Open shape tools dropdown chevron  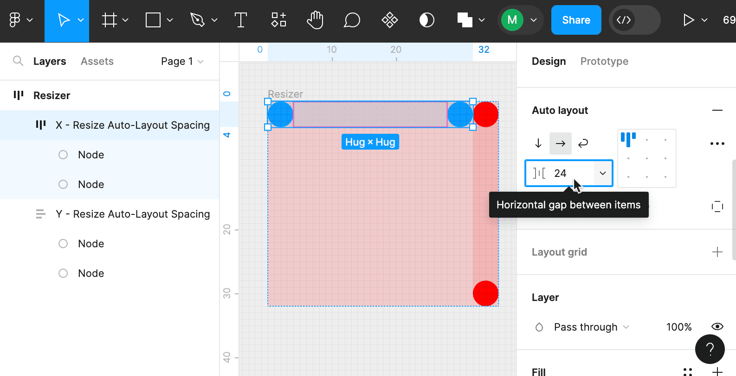click(x=170, y=20)
